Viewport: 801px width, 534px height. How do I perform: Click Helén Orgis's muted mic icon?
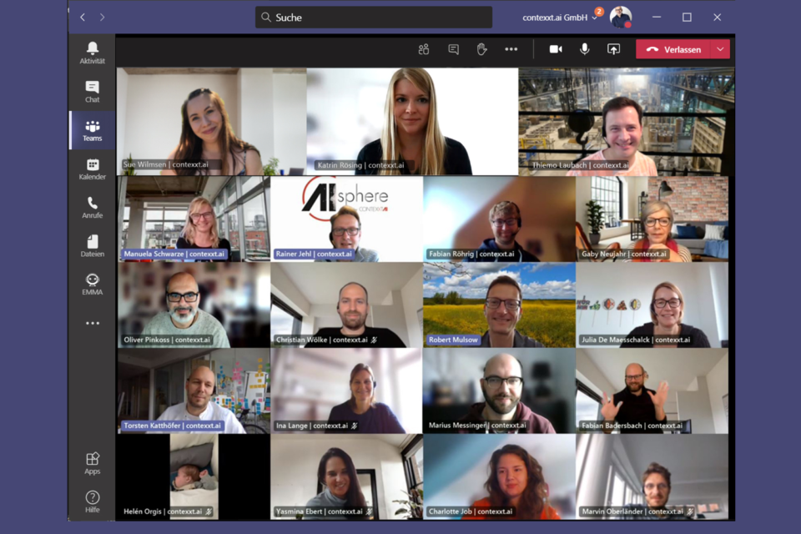click(209, 511)
